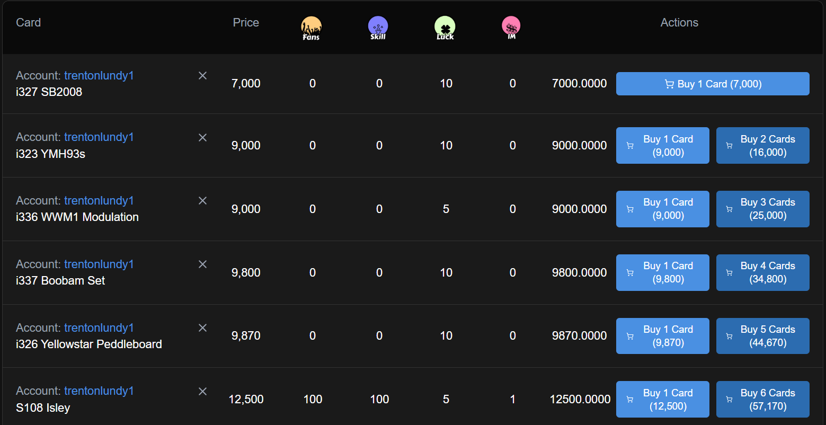The width and height of the screenshot is (826, 425).
Task: Click the Skill stat icon header
Action: point(378,28)
